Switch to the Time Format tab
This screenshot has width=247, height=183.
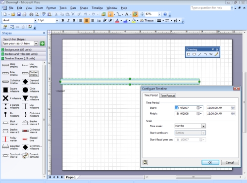[168, 95]
